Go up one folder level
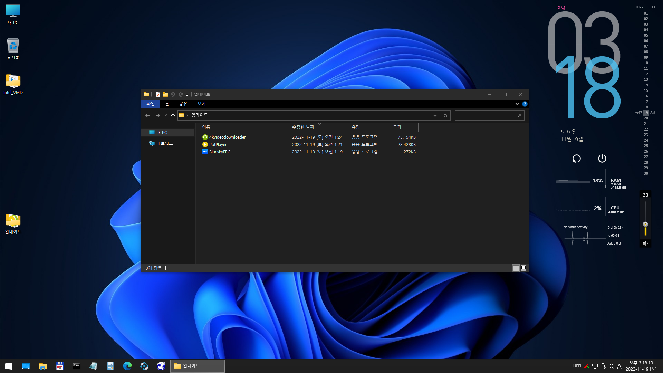Screen dimensions: 663x373 coord(173,115)
